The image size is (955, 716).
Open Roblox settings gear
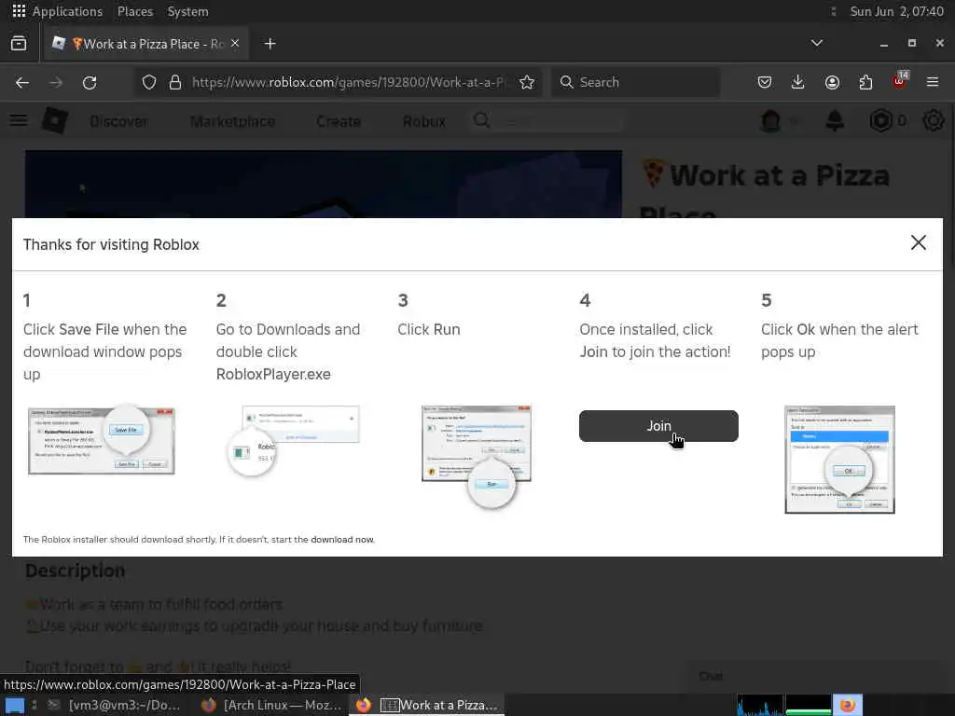click(933, 120)
